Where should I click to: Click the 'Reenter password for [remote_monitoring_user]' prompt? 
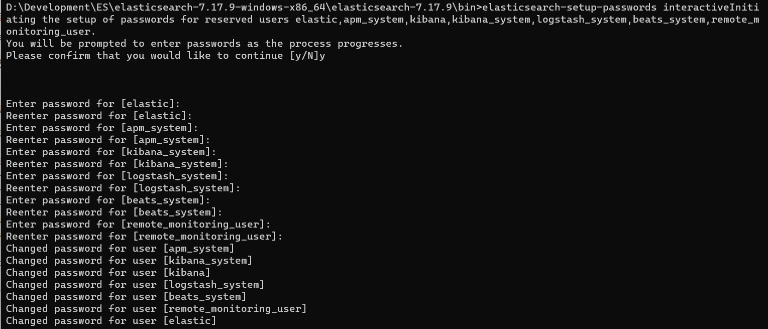(x=144, y=237)
